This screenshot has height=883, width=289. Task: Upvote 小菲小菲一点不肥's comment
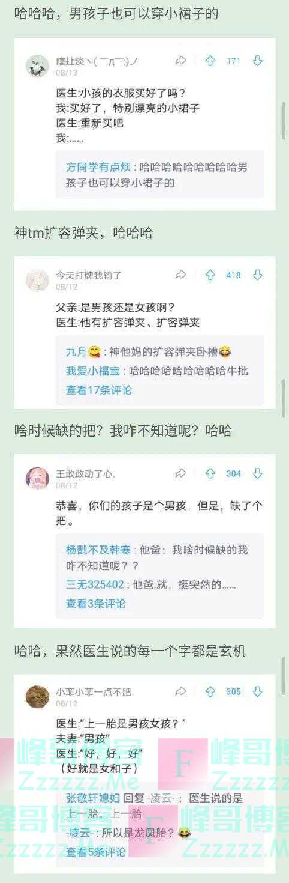coord(210,691)
